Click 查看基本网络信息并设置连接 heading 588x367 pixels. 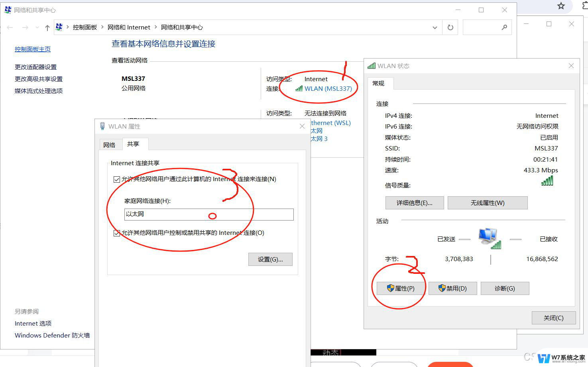click(163, 44)
